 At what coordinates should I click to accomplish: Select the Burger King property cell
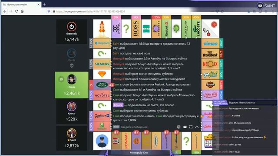pos(136,141)
